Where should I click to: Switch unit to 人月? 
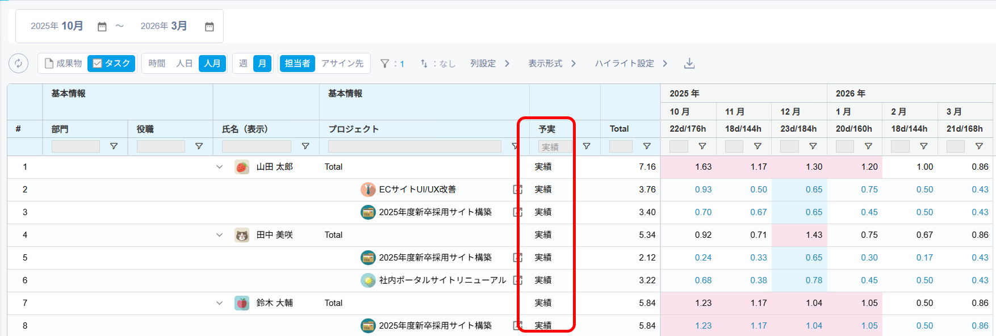(x=212, y=64)
